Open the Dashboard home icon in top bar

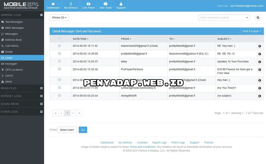pyautogui.click(x=53, y=4)
